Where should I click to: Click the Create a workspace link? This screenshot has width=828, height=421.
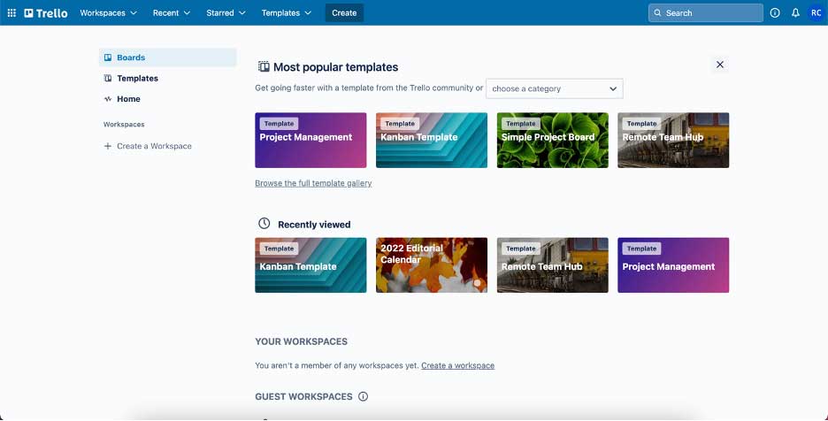pyautogui.click(x=458, y=365)
